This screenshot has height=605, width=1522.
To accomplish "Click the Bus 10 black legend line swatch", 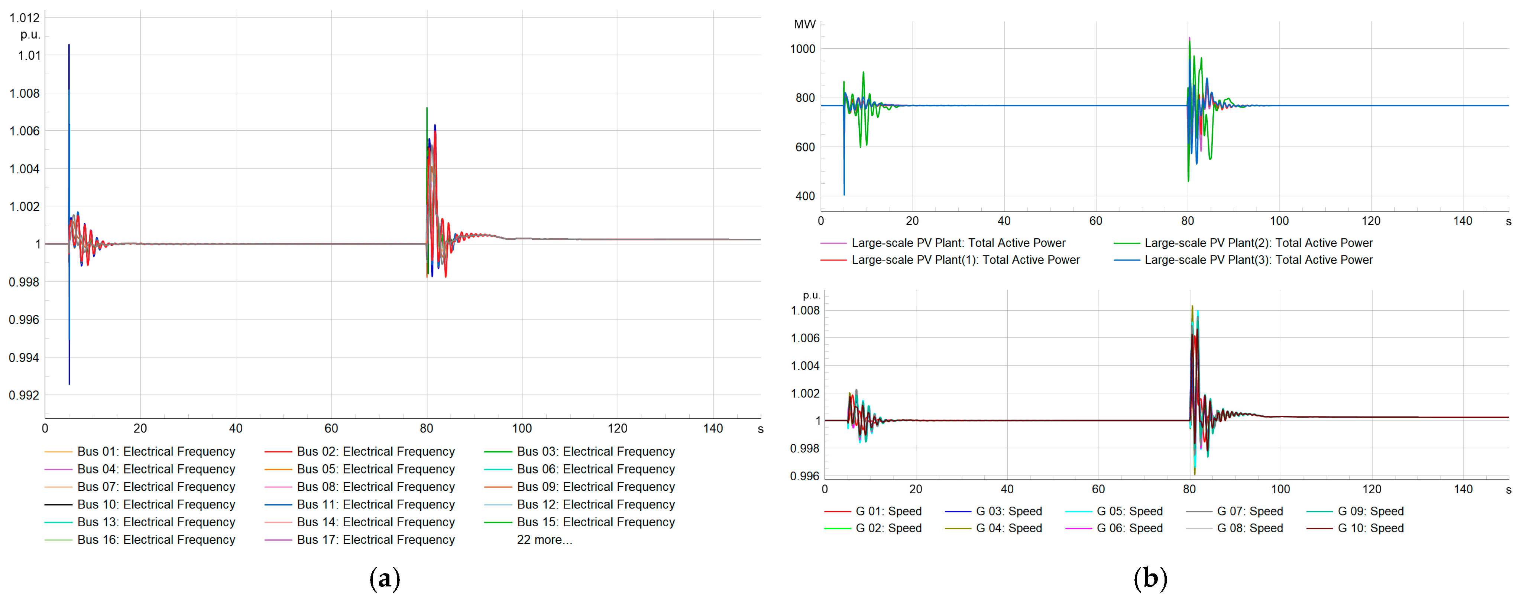I will pos(58,505).
